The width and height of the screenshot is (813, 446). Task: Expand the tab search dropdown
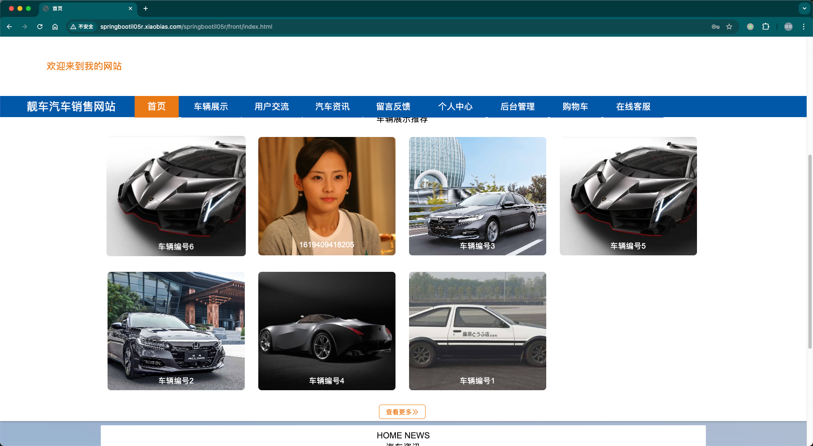pyautogui.click(x=804, y=8)
